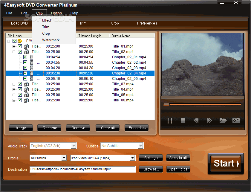Collapse the Title_02.mp4 tree node
Viewport: 251px width, 192px height.
14,52
